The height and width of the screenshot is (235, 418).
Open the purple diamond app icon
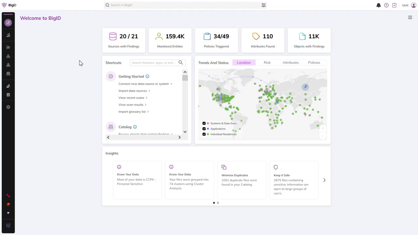point(8,213)
